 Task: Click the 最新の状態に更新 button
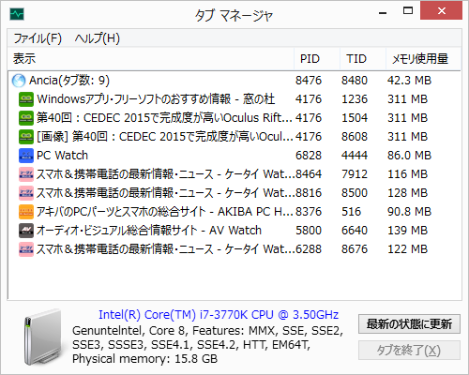tap(409, 324)
